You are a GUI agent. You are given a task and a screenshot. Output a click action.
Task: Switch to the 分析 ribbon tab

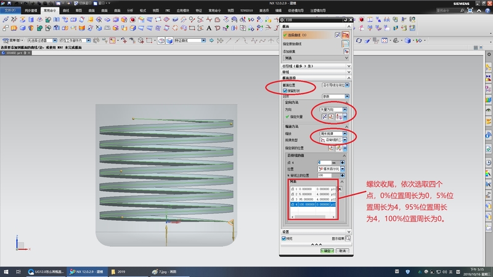click(x=129, y=10)
